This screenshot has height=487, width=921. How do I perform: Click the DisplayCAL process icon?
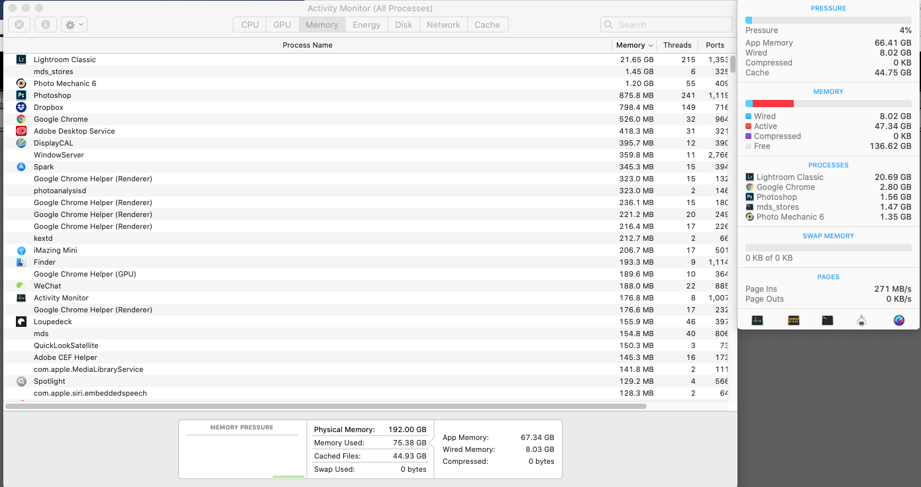tap(21, 143)
